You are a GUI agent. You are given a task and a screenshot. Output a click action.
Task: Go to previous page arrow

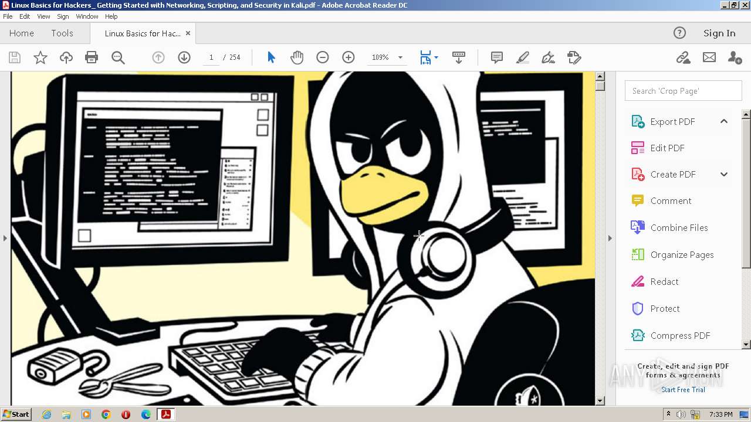pyautogui.click(x=158, y=57)
